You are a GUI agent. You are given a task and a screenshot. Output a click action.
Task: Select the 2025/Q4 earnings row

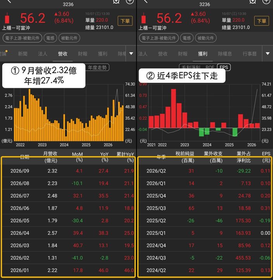pos(205,196)
